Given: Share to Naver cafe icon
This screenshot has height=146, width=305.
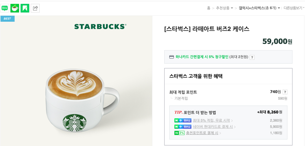Looking at the screenshot, I should click(15, 8).
